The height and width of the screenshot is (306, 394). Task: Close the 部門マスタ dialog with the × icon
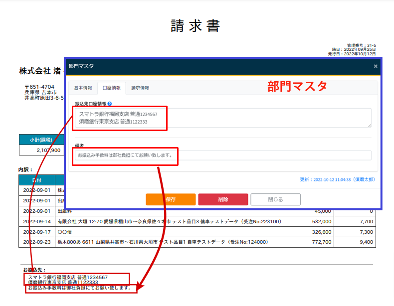[x=376, y=66]
